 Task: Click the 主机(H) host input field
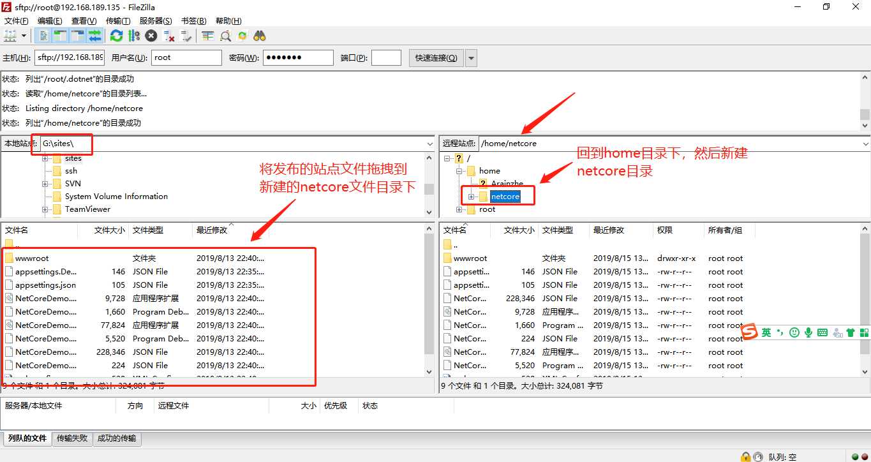tap(70, 58)
